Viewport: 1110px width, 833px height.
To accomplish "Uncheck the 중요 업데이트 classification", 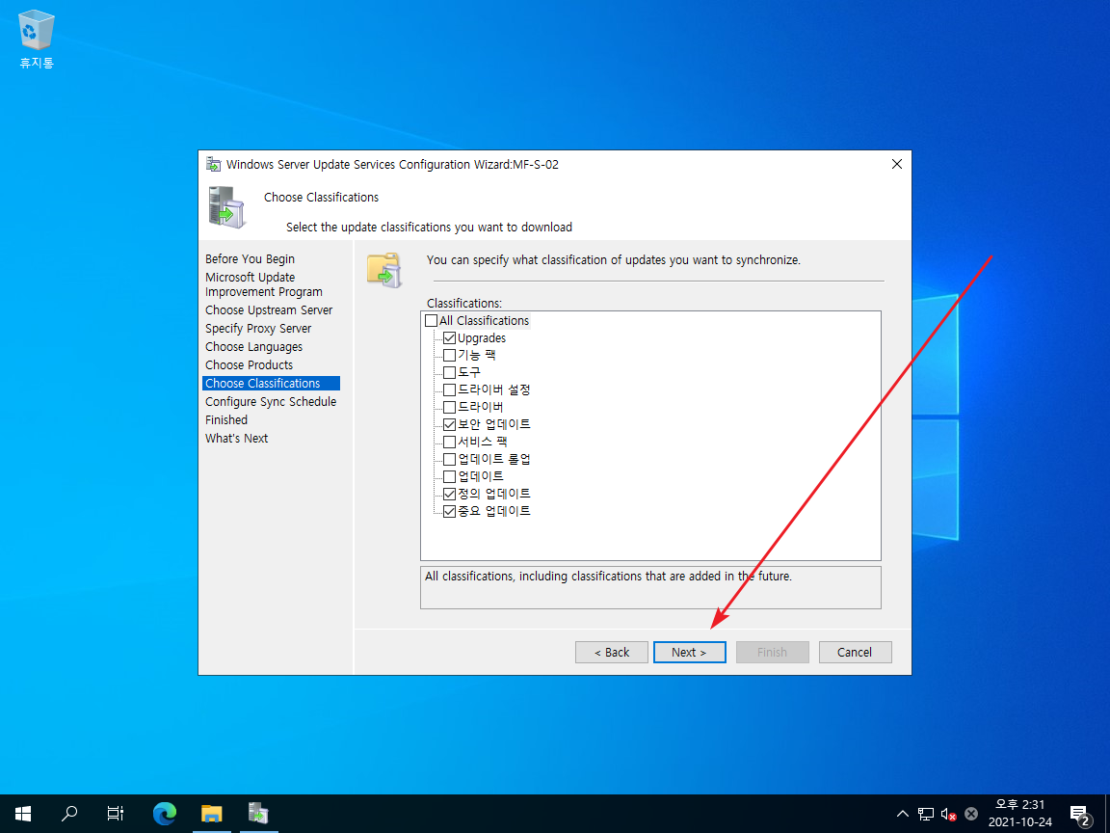I will [x=450, y=511].
